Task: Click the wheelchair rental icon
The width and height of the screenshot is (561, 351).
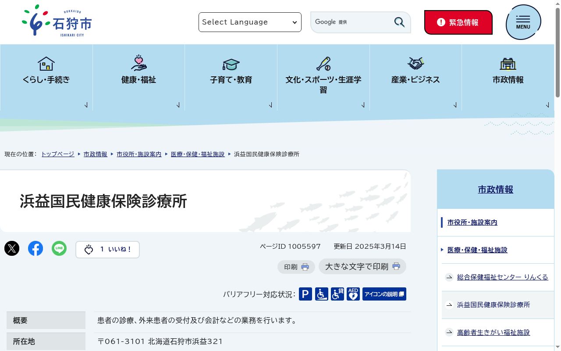Action: click(x=337, y=294)
